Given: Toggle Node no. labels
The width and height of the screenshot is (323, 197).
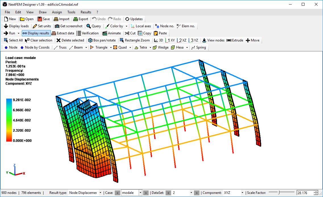Looking at the screenshot, I should (164, 26).
